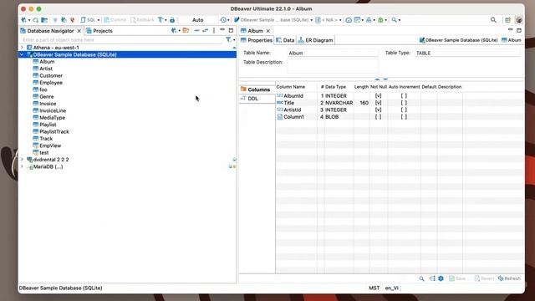Viewport: 535px width, 301px height.
Task: Select the Columns side tab
Action: pos(257,89)
